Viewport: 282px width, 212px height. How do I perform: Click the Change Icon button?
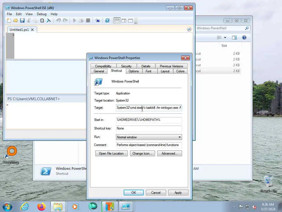[x=142, y=153]
